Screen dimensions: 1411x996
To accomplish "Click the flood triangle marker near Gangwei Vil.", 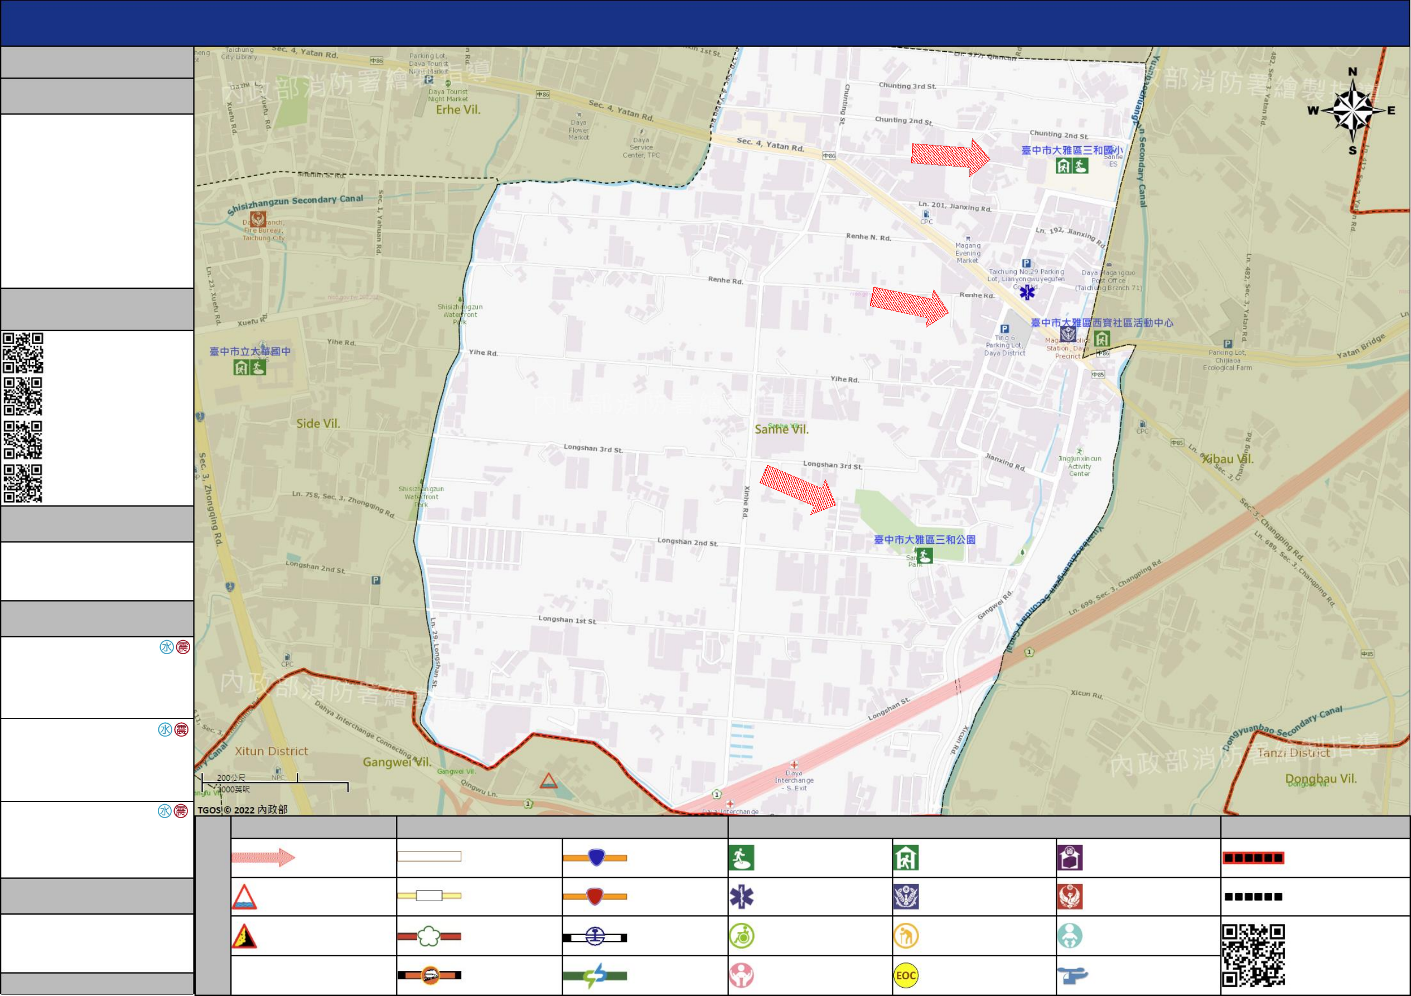I will (x=548, y=780).
